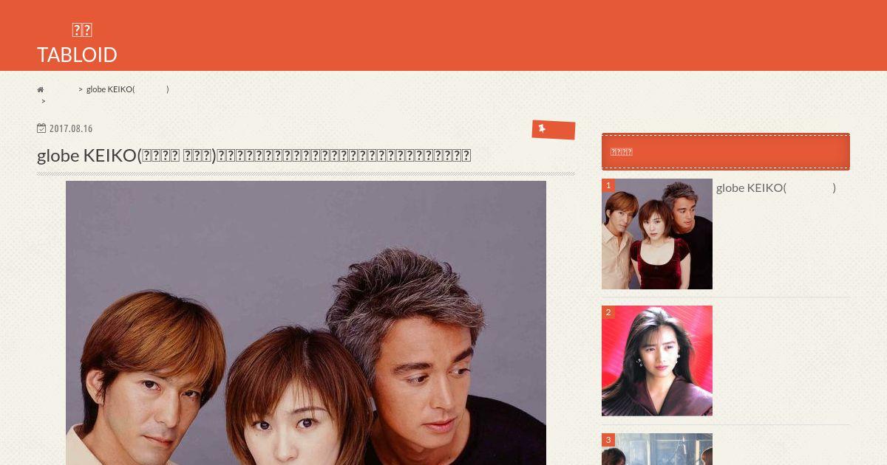Open the large globe trio article image

pyautogui.click(x=306, y=323)
